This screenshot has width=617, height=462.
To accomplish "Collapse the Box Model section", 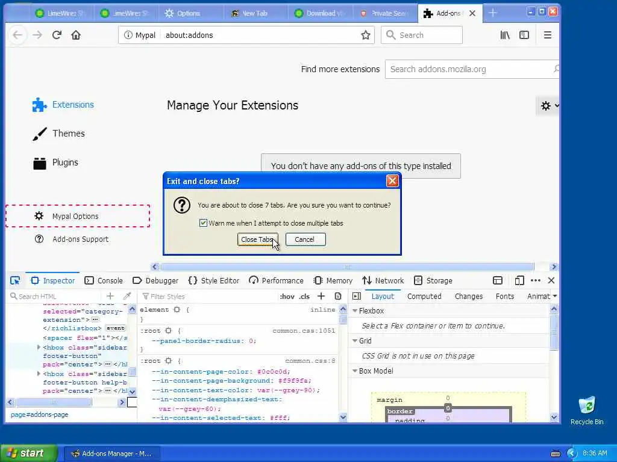I will point(355,371).
